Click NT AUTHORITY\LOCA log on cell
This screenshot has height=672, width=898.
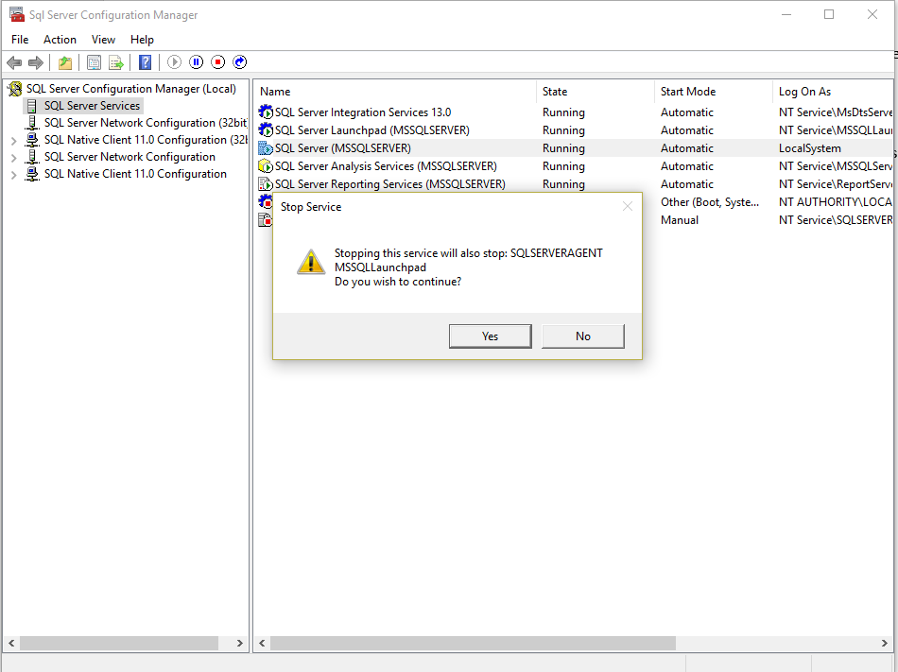(x=835, y=202)
